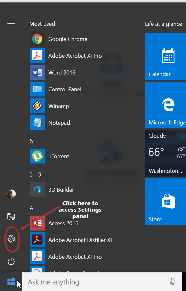Open File Explorer icon in sidebar
This screenshot has width=186, height=291.
click(11, 217)
